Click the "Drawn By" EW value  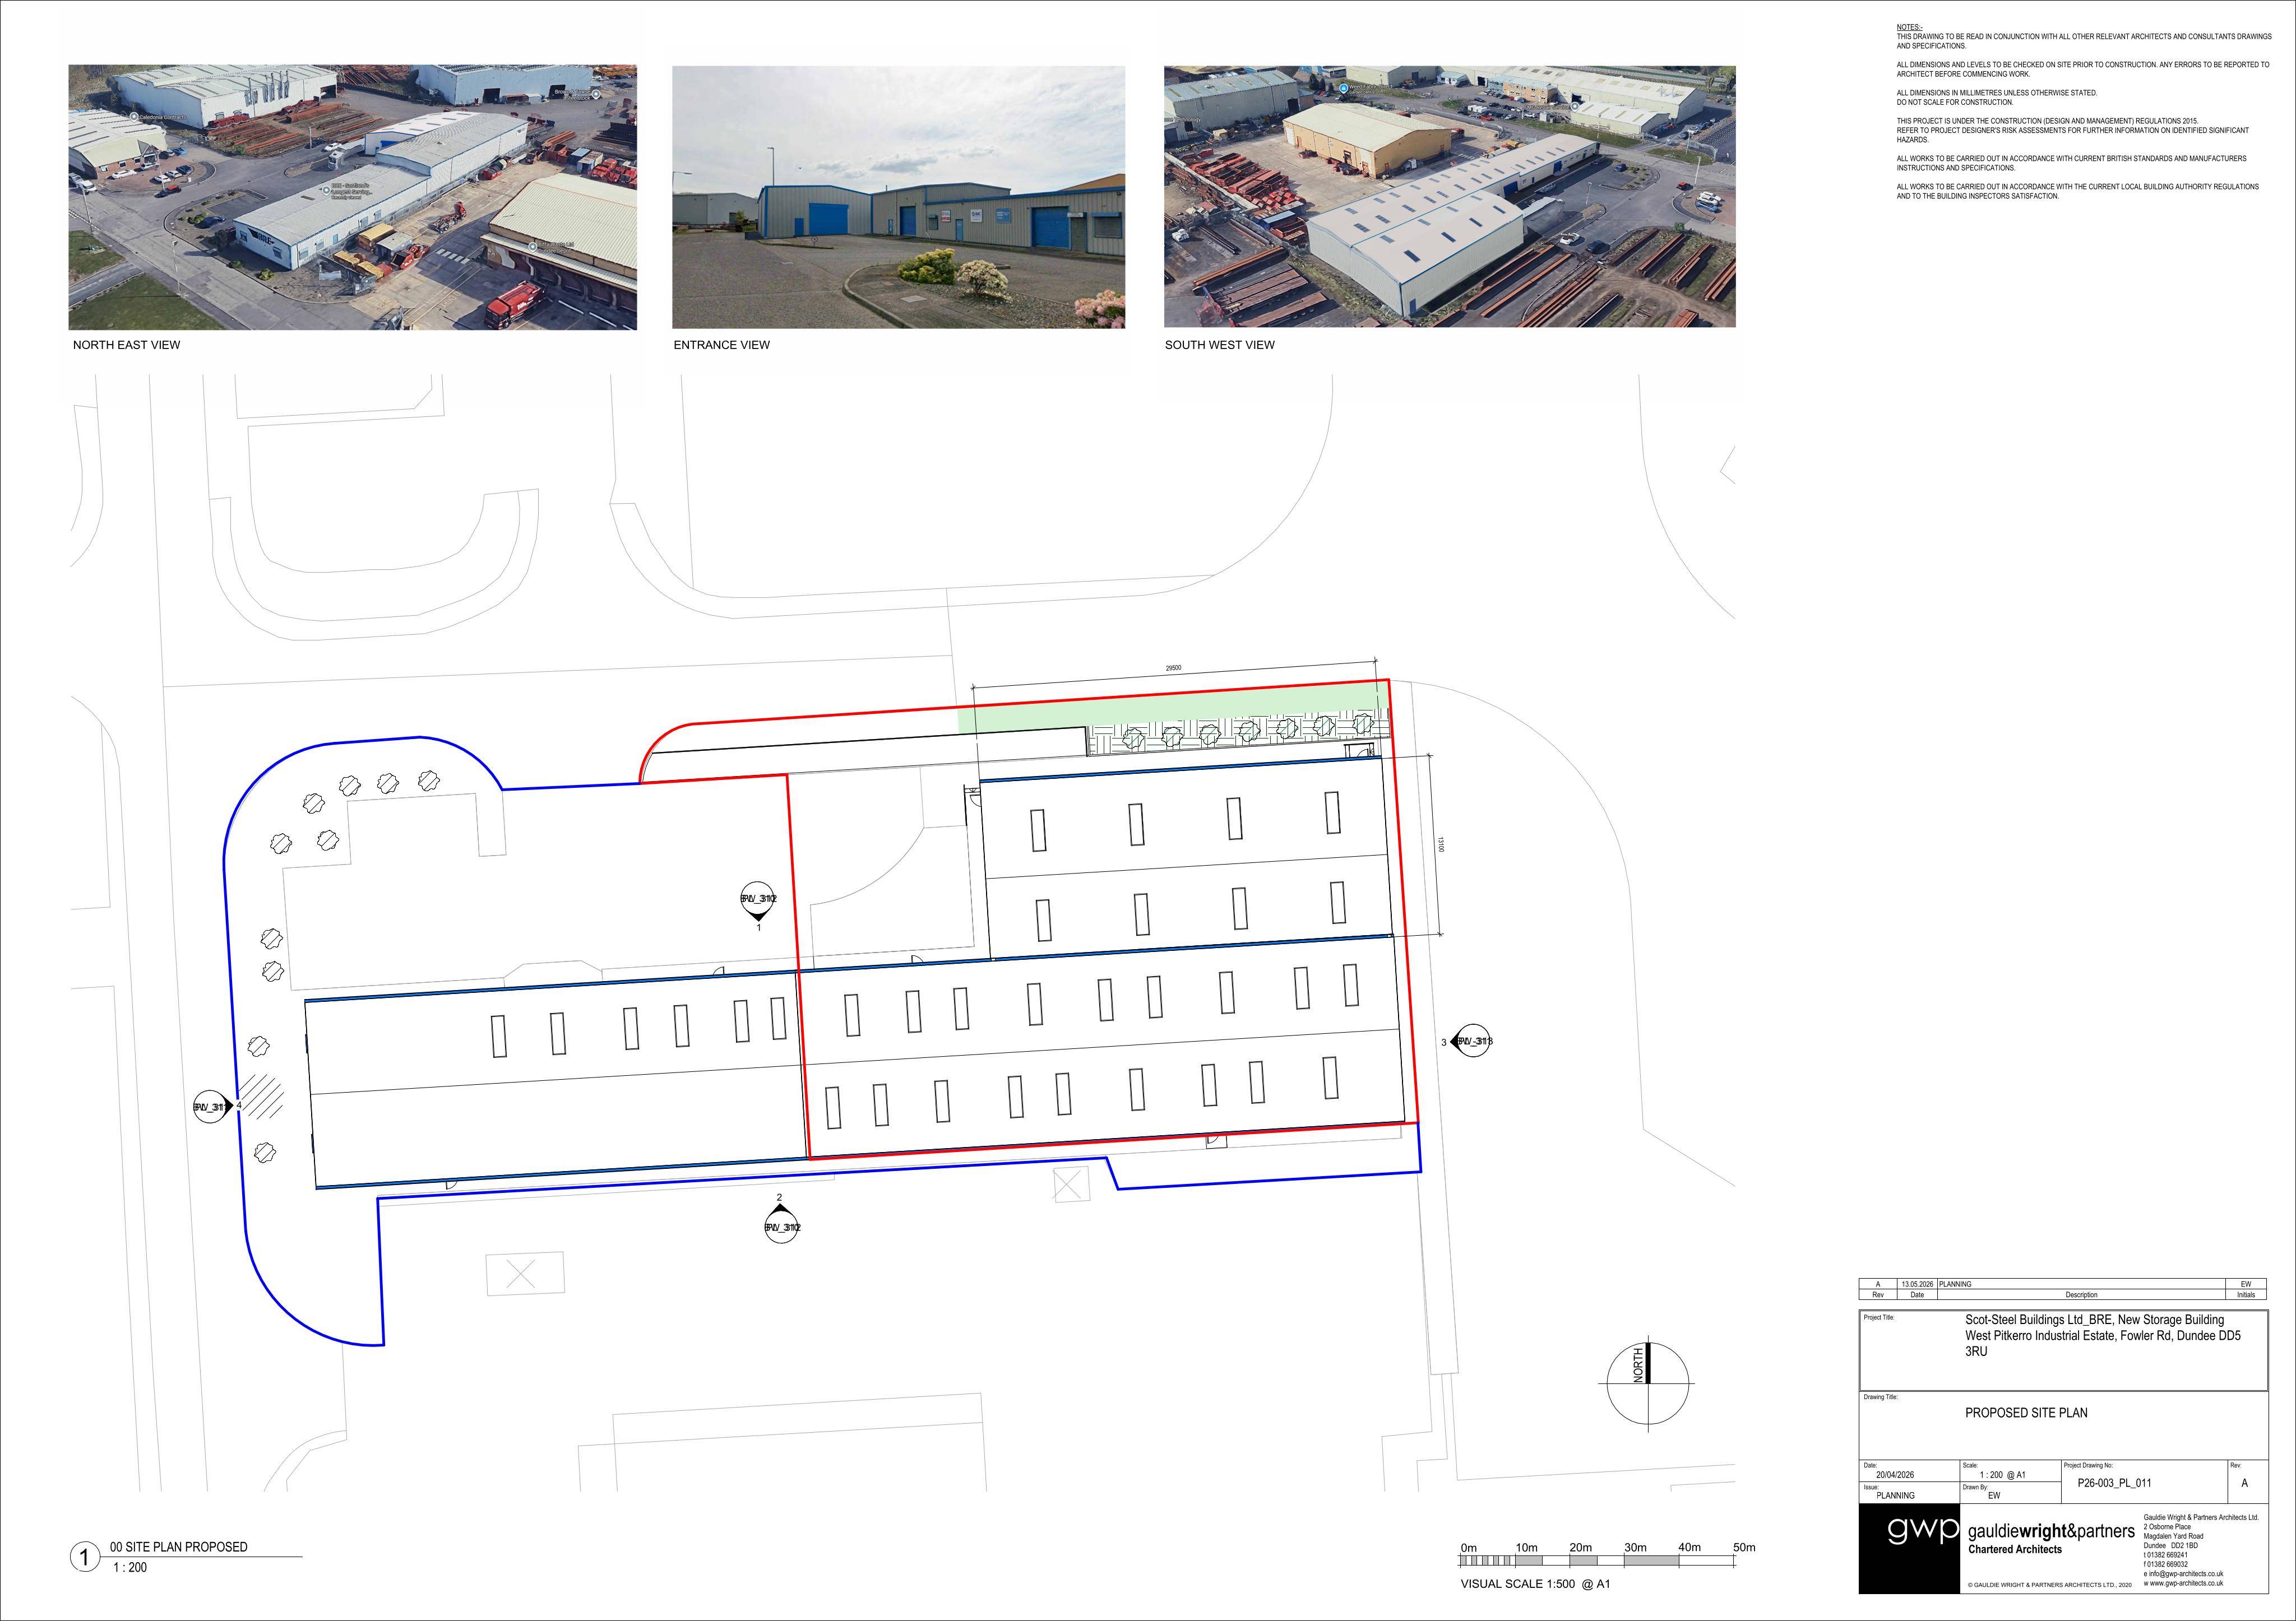tap(1994, 1496)
